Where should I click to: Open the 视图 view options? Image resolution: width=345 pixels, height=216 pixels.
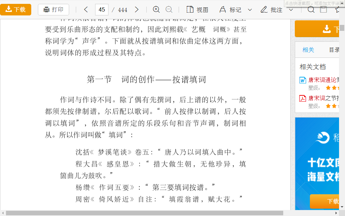[197, 9]
